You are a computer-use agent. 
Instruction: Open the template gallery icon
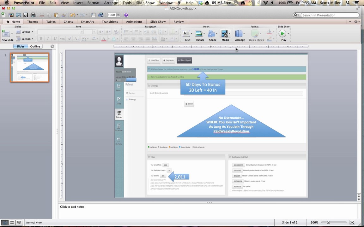click(11, 15)
